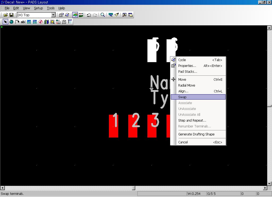Click the sun with magnifier icon
The image size is (272, 197).
[x=52, y=22]
